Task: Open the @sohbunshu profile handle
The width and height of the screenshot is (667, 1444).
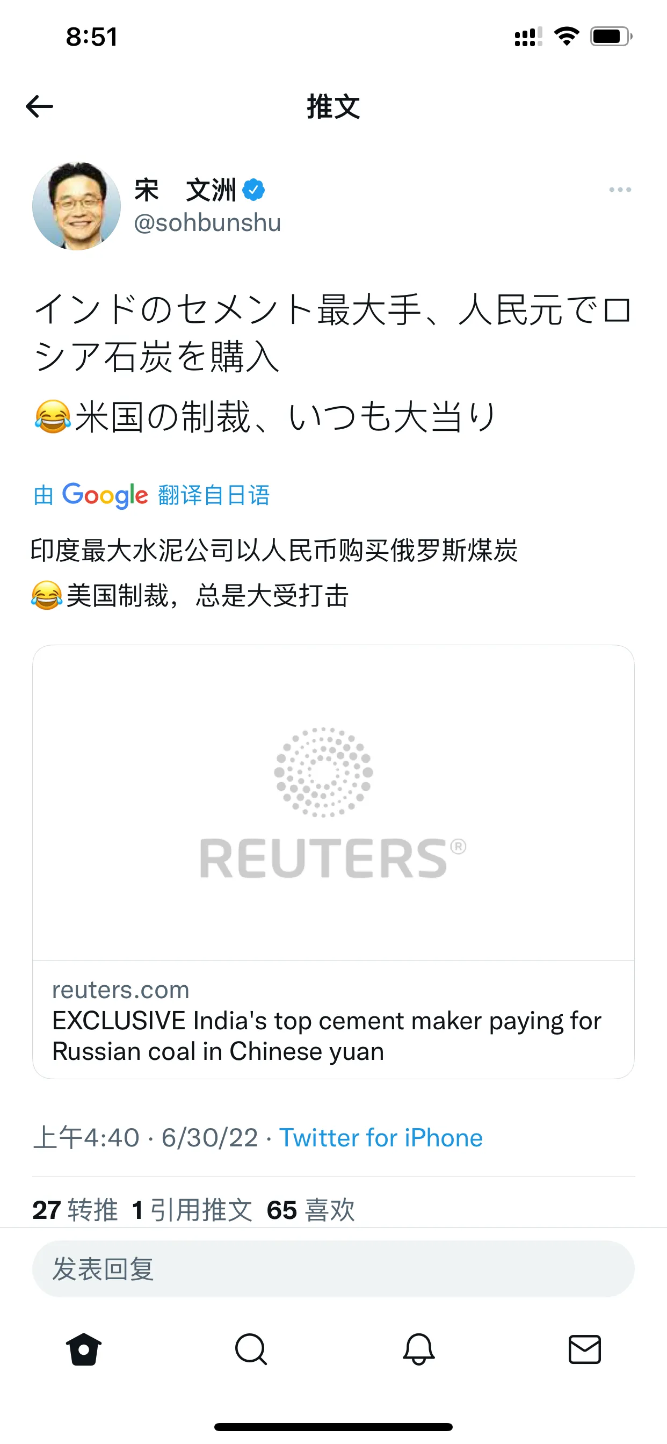Action: tap(207, 222)
